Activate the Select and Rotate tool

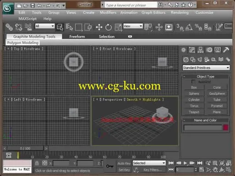coord(108,27)
